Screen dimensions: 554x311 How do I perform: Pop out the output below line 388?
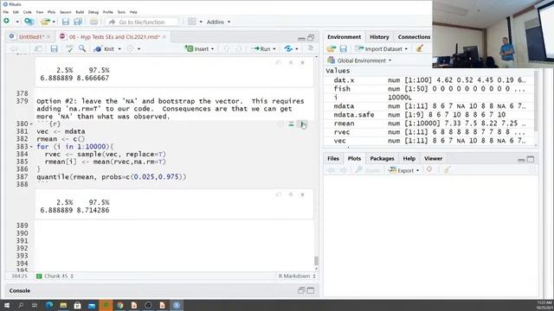click(279, 194)
